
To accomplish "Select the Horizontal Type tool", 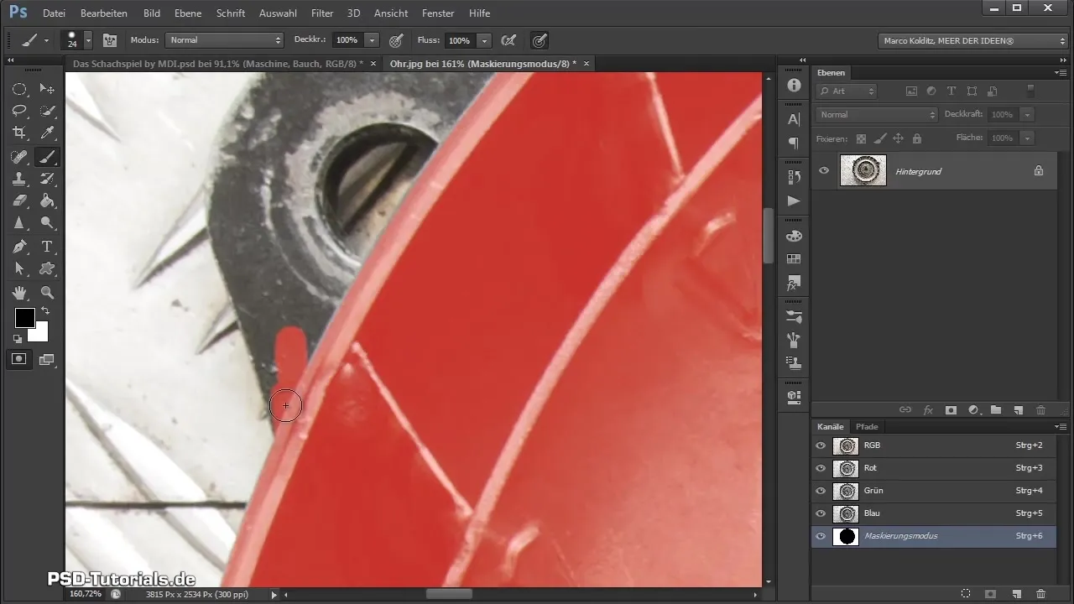I will pyautogui.click(x=47, y=247).
